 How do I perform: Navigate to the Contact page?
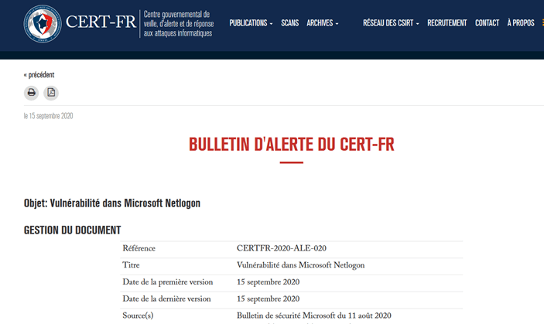pos(487,23)
